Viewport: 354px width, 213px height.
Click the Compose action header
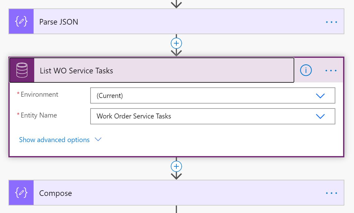coord(124,192)
